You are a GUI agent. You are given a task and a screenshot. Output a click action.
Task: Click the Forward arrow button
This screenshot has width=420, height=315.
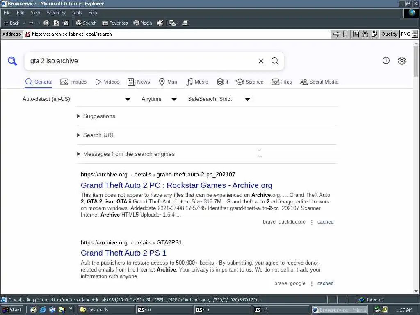pyautogui.click(x=31, y=23)
